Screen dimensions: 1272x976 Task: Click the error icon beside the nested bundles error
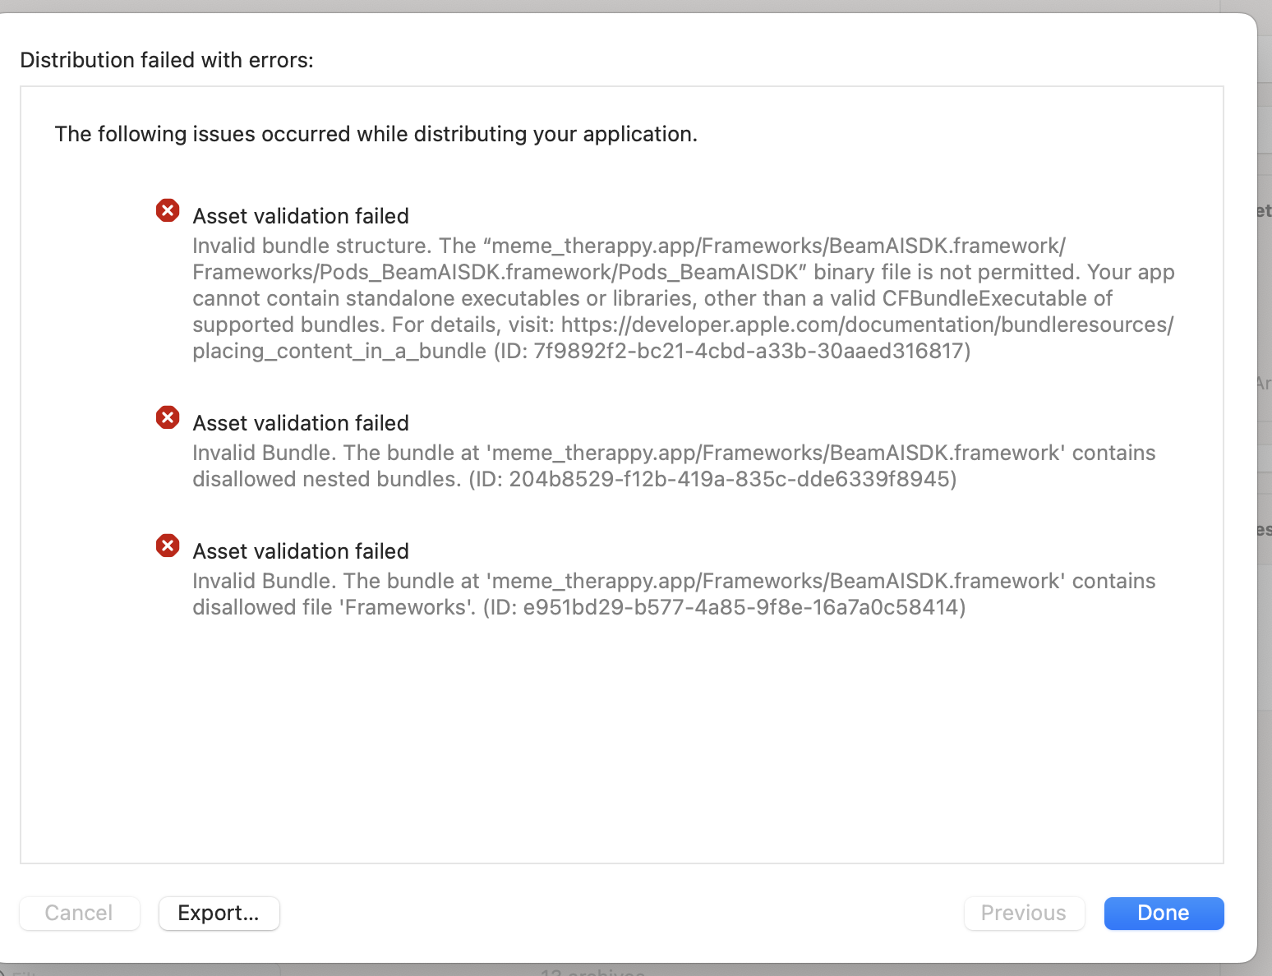pyautogui.click(x=168, y=417)
